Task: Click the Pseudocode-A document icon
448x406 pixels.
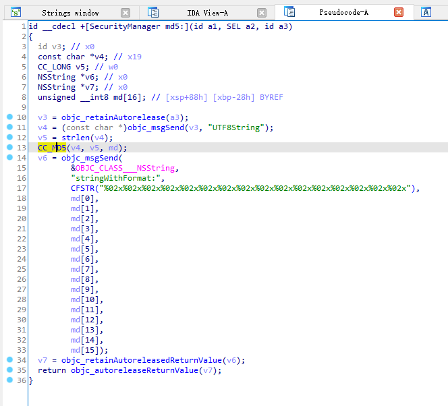Action: pyautogui.click(x=289, y=12)
